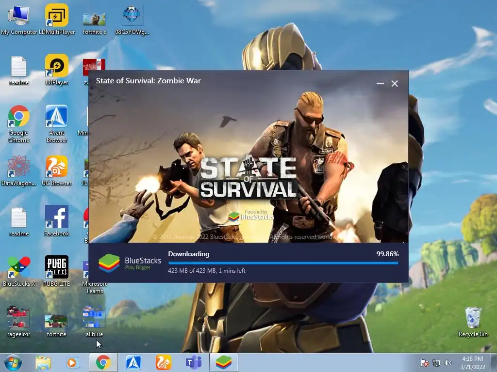Click the "State of Survival: Zombie War" title
The height and width of the screenshot is (372, 497).
click(x=149, y=81)
